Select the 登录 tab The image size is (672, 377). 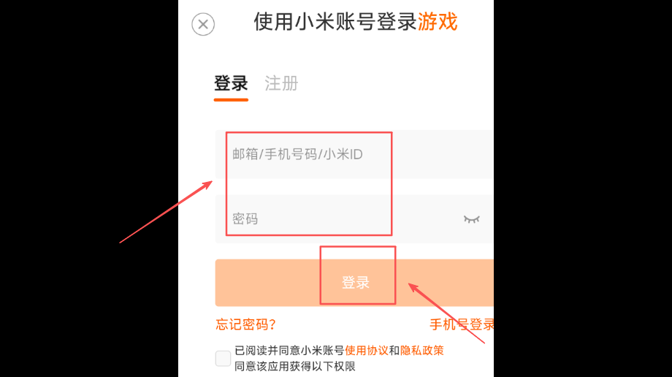point(231,83)
